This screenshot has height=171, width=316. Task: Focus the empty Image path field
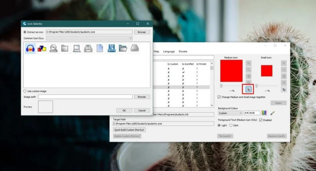[x=85, y=97]
